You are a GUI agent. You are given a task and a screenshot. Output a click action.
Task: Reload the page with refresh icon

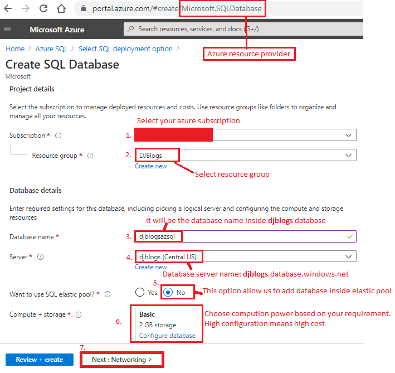coord(43,8)
